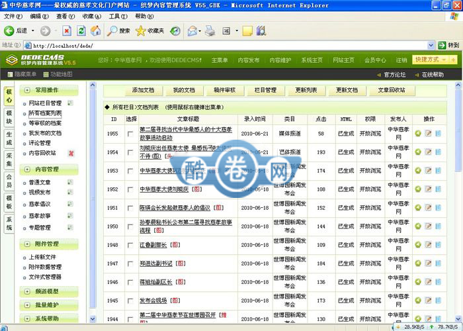
Task: Click the 文章回收站 button
Action: coord(392,91)
